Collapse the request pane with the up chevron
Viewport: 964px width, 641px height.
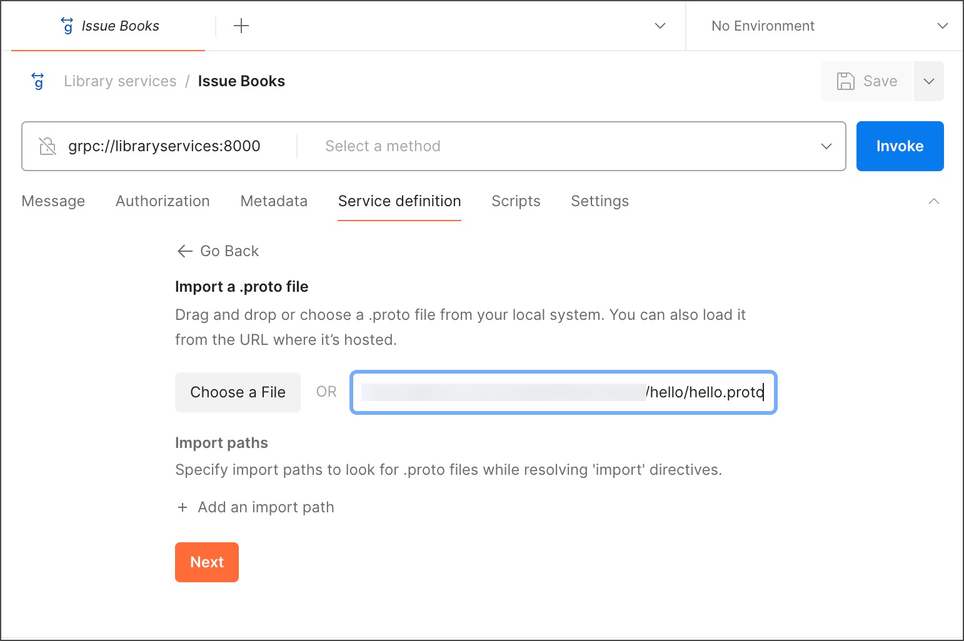[x=933, y=201]
